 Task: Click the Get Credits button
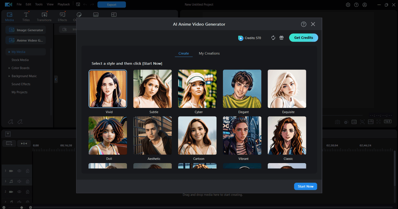coord(303,38)
